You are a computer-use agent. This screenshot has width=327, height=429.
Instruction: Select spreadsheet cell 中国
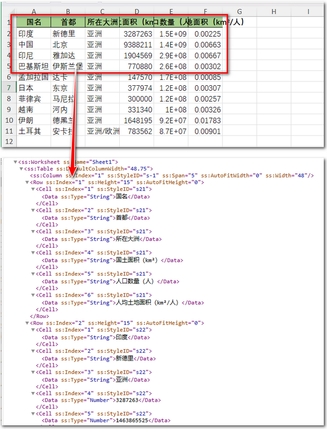click(34, 45)
